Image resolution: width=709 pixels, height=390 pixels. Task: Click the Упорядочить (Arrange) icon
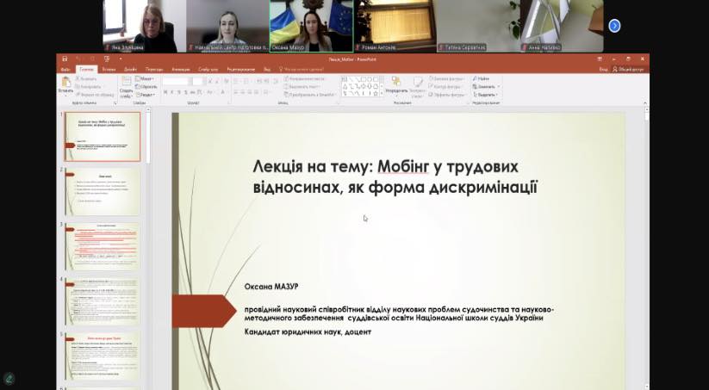(396, 83)
